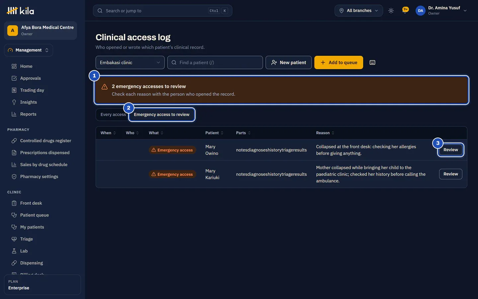The height and width of the screenshot is (299, 478).
Task: Click the Mary Kariuki patient name
Action: (212, 174)
